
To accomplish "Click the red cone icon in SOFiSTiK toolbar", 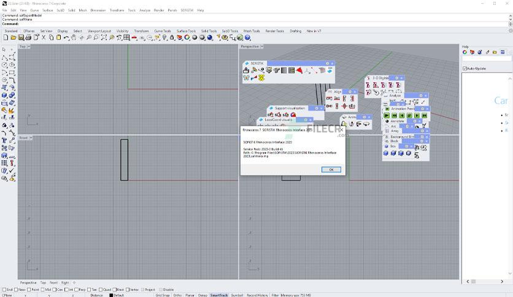I will [299, 71].
